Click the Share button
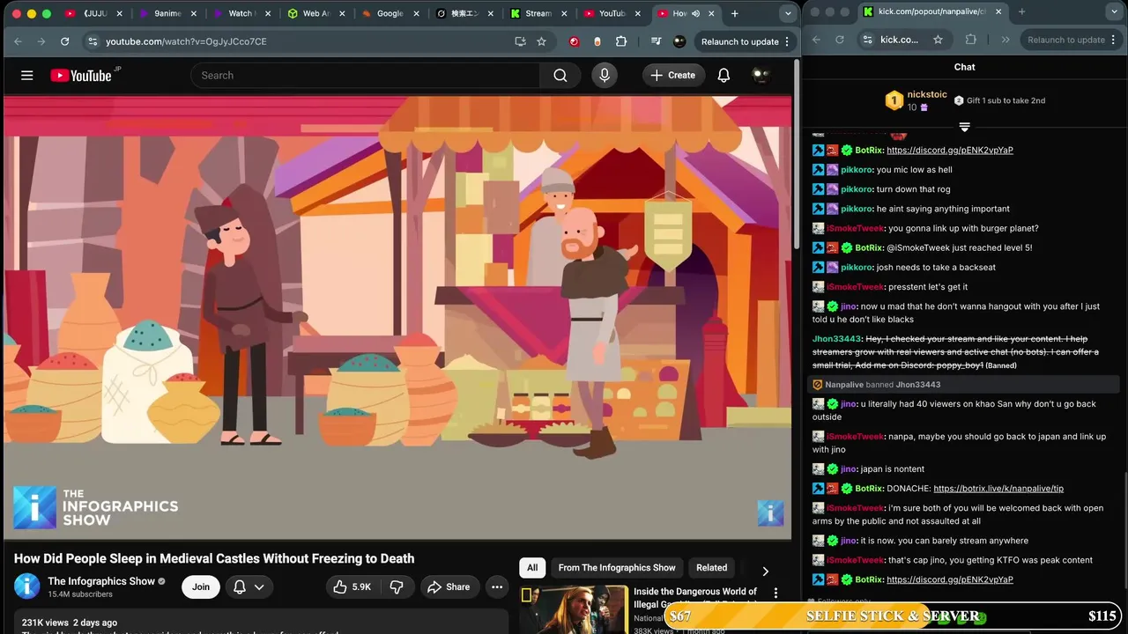This screenshot has height=634, width=1128. (449, 587)
